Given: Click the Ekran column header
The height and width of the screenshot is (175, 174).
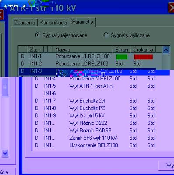Looking at the screenshot, I should [121, 50].
